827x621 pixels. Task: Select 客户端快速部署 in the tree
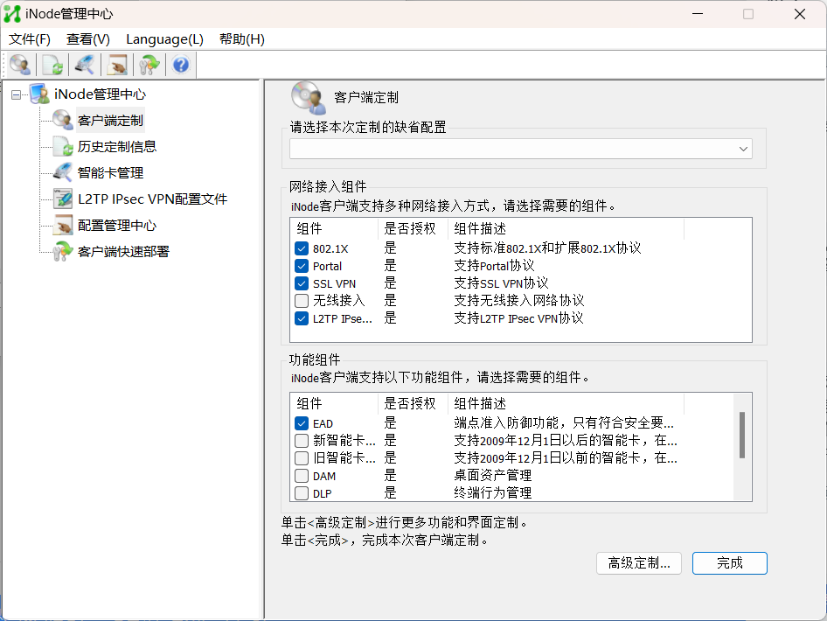[123, 251]
